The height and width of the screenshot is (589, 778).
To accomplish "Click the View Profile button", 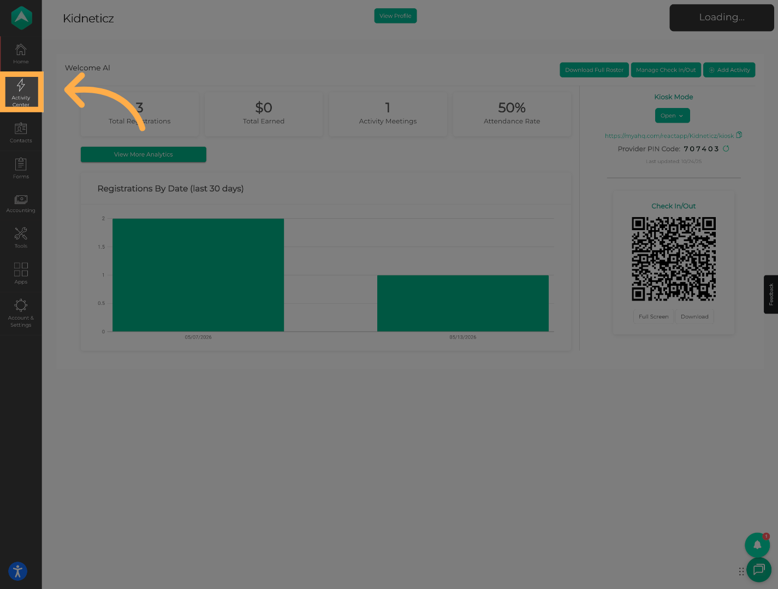I will (395, 16).
